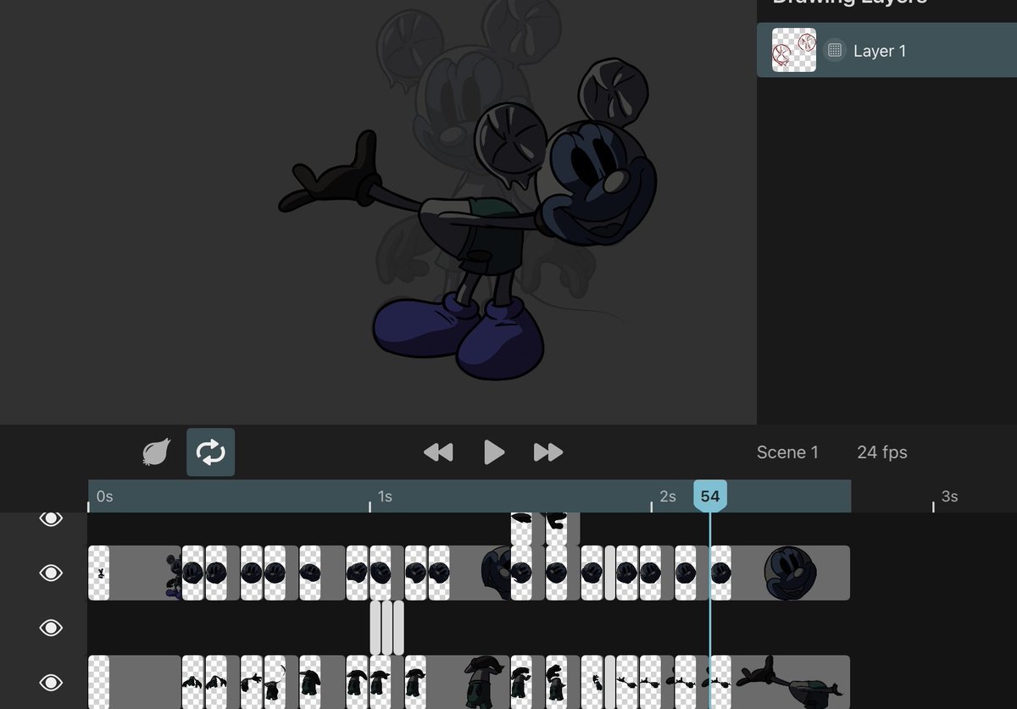The image size is (1017, 709).
Task: Click the pixel grid icon beside Layer 1
Action: pyautogui.click(x=834, y=51)
